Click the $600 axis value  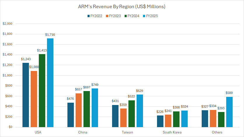pyautogui.click(x=9, y=96)
